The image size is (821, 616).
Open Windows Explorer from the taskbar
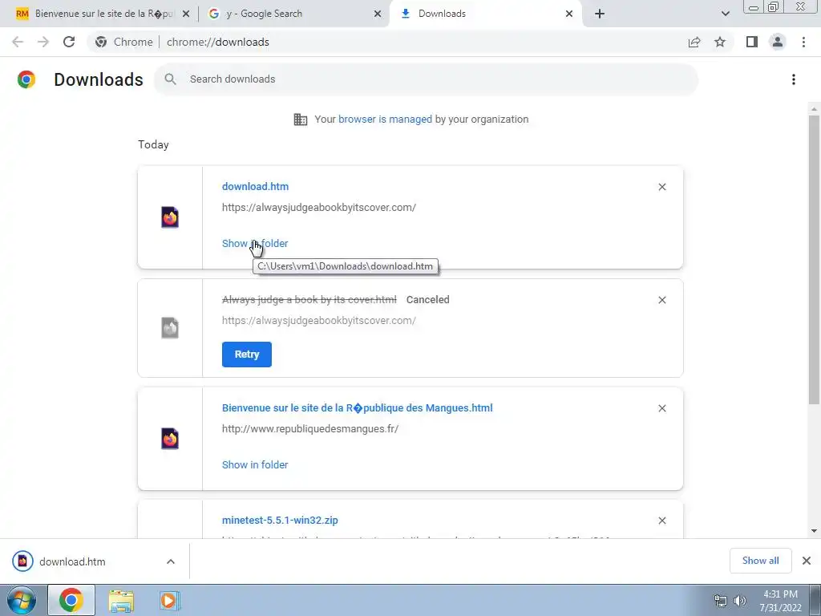(x=121, y=600)
